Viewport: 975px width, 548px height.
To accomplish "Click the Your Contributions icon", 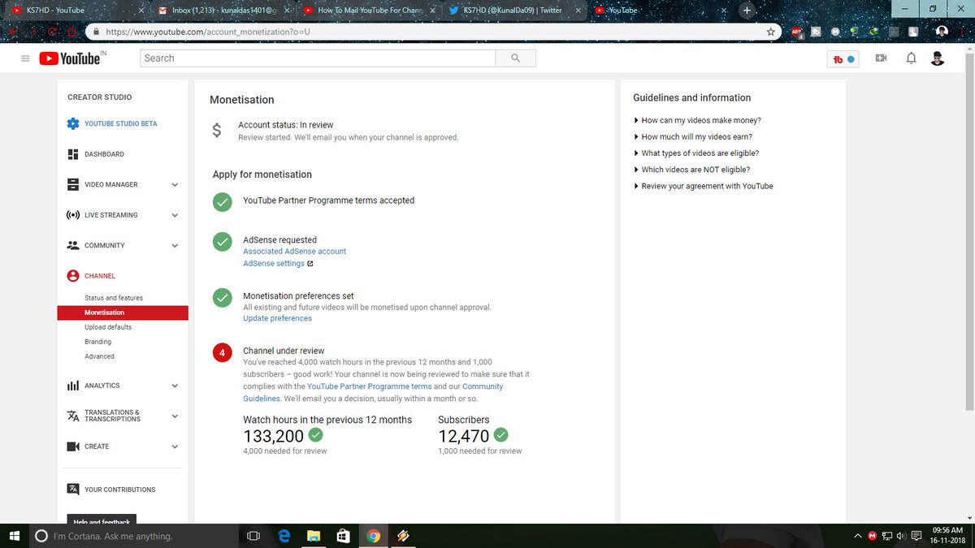I will 73,490.
